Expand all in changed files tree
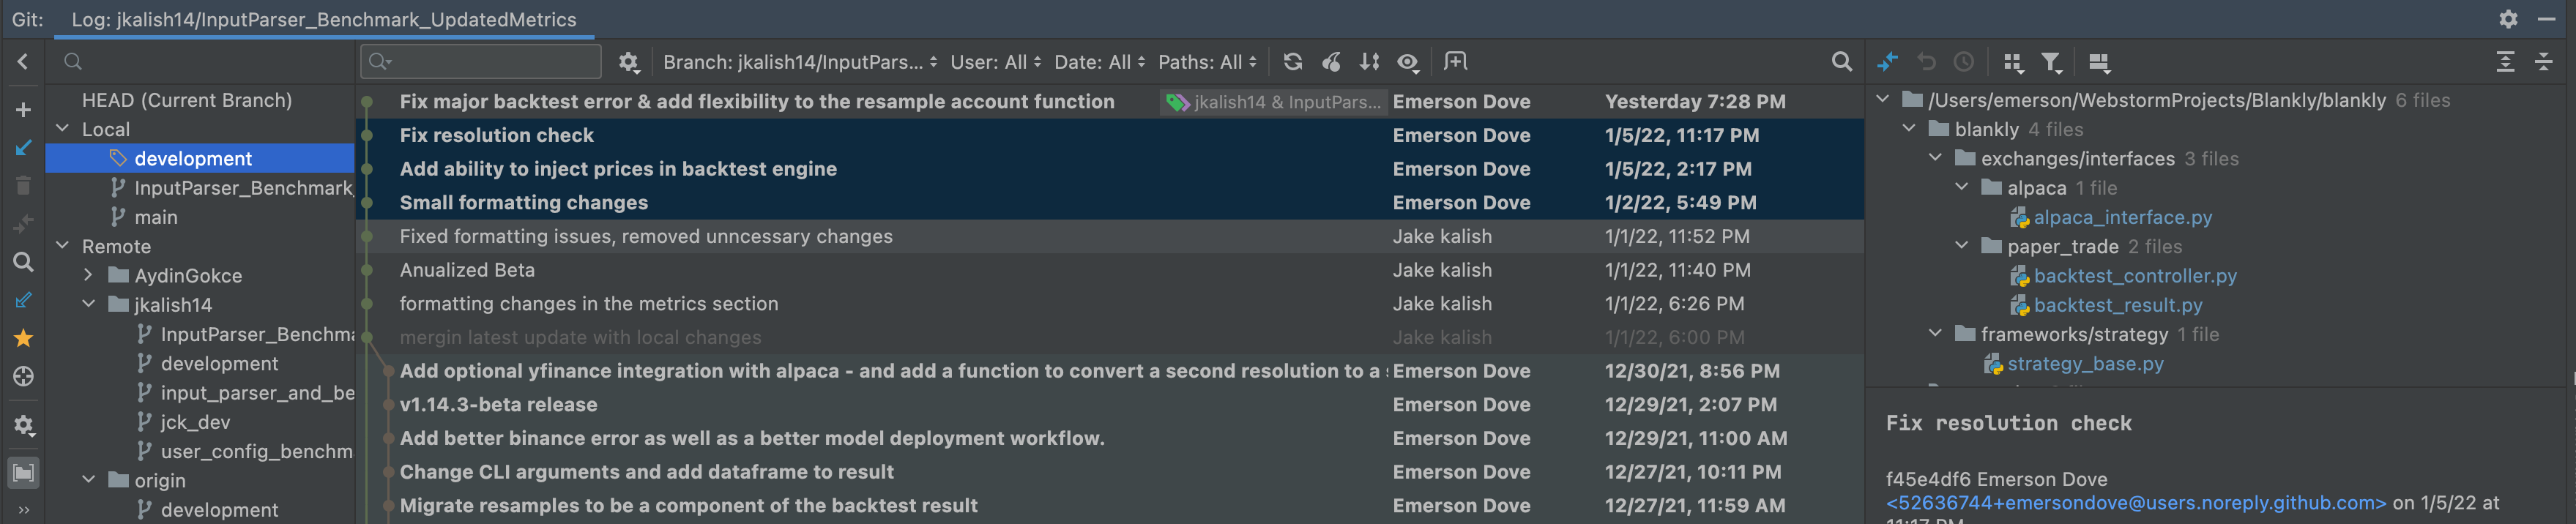The image size is (2576, 524). pos(2505,62)
